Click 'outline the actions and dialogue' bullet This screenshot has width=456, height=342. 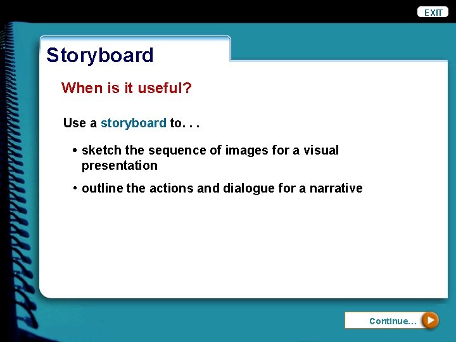pyautogui.click(x=217, y=188)
